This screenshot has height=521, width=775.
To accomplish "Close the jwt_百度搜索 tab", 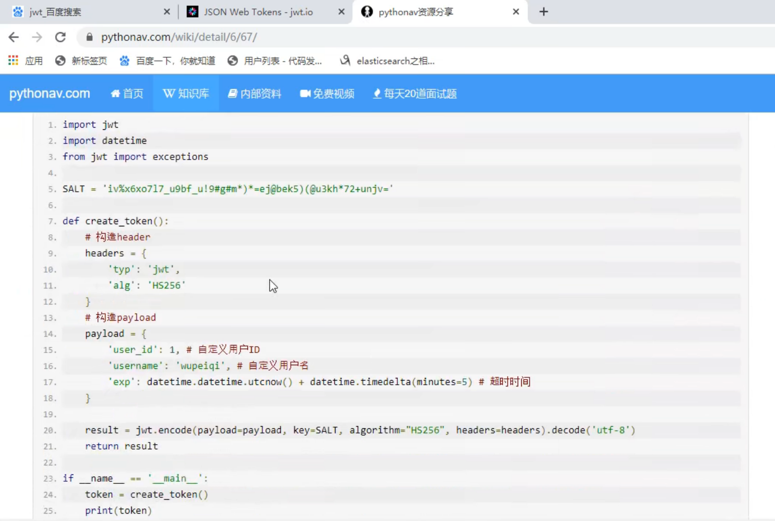I will point(167,12).
